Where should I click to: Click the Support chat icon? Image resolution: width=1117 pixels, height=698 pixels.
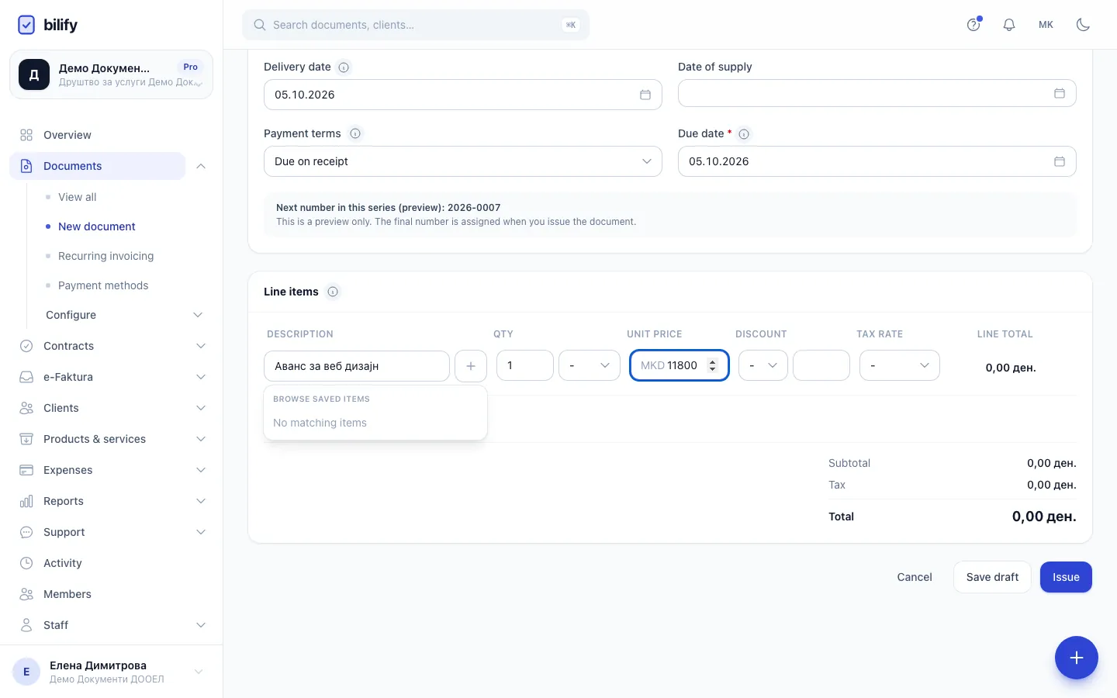coord(26,532)
